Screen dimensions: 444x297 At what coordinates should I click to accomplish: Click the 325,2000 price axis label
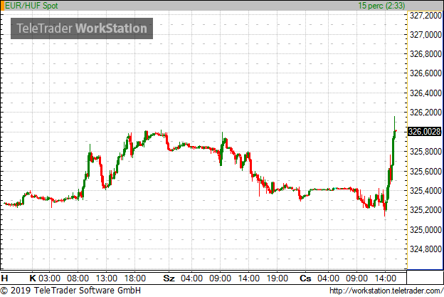point(425,209)
